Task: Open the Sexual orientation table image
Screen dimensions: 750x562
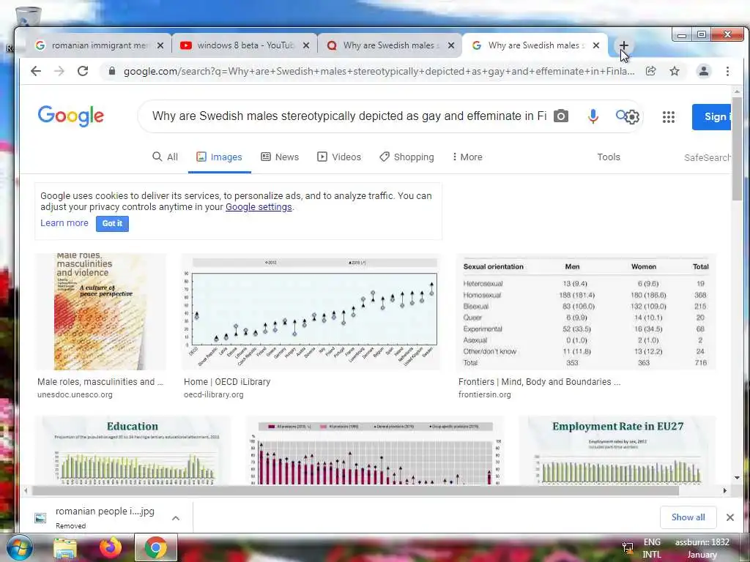Action: pos(586,312)
